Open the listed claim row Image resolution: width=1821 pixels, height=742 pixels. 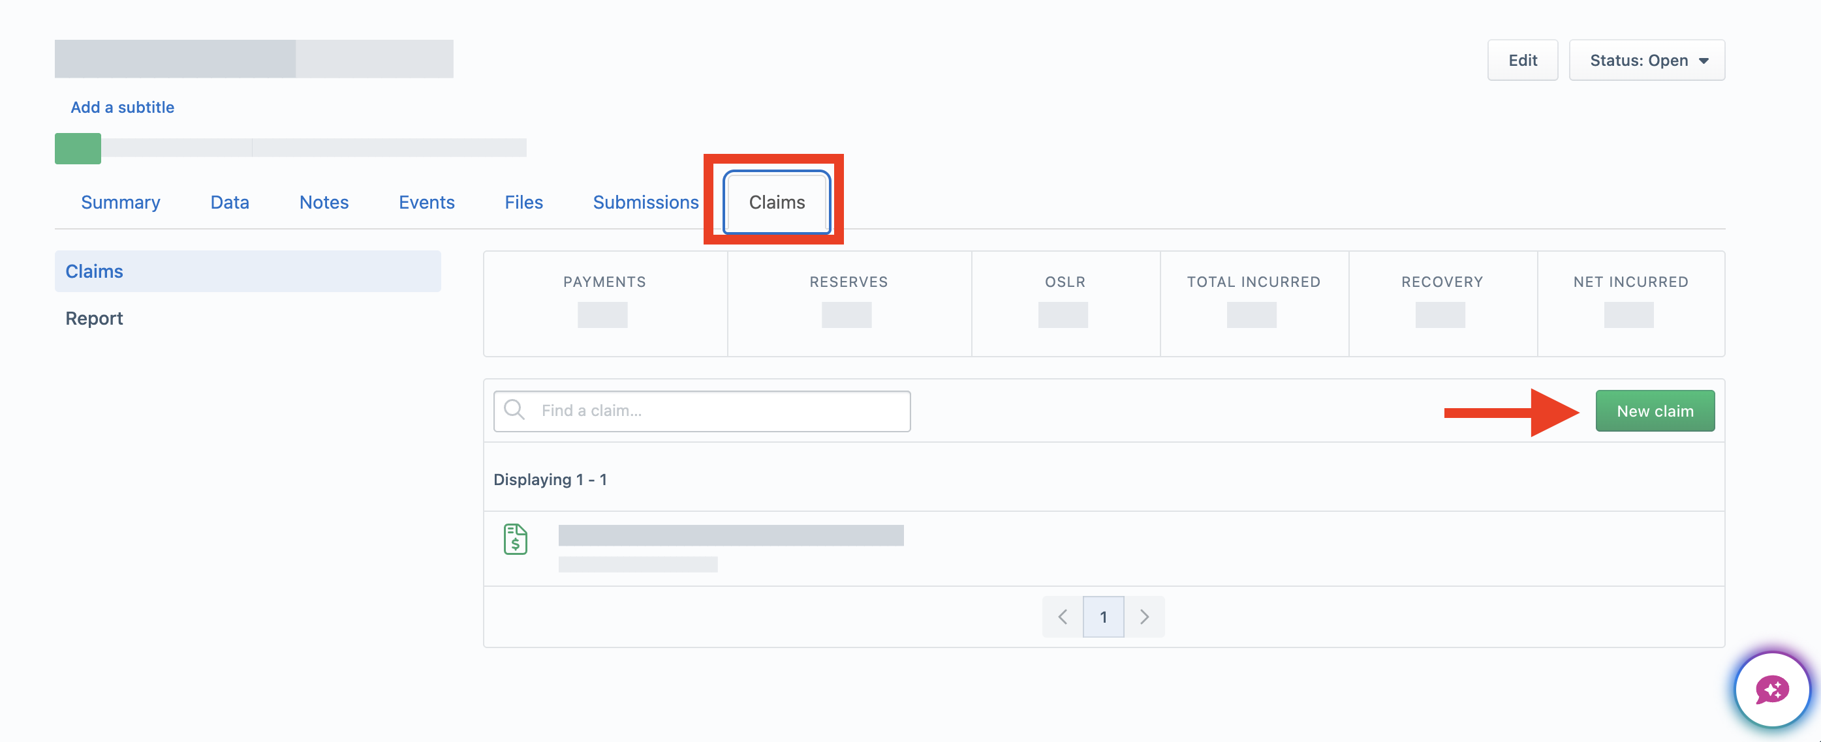point(1104,548)
